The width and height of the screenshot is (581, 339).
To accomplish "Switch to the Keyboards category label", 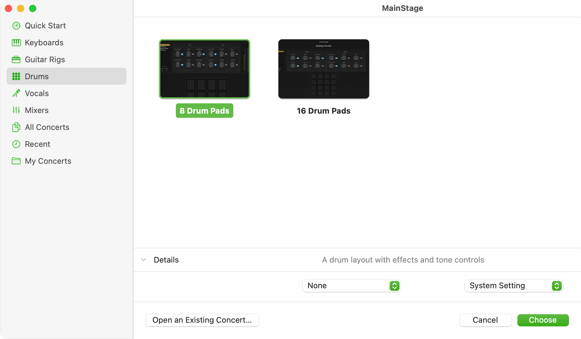I will [44, 43].
